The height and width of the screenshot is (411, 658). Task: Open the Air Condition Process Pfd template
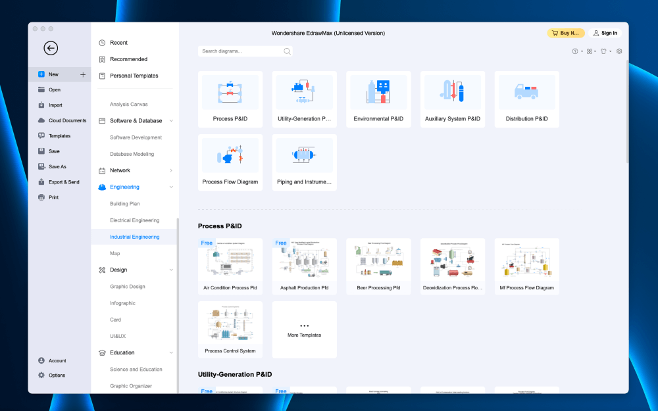click(x=230, y=266)
